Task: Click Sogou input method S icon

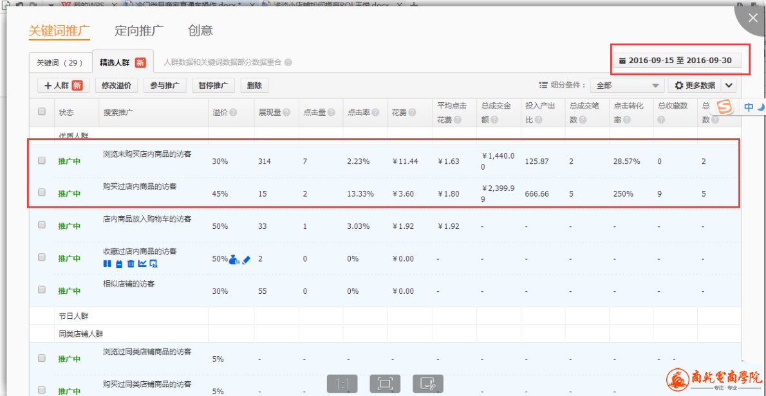Action: [725, 107]
